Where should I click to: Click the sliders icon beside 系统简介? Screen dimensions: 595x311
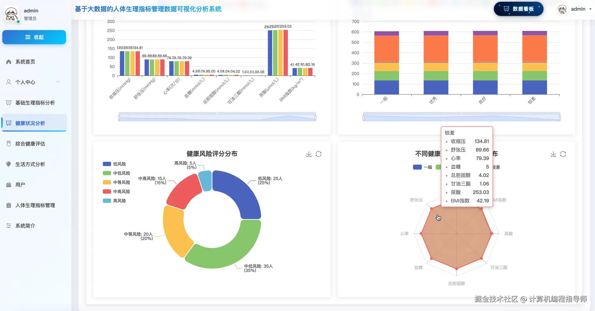click(9, 226)
